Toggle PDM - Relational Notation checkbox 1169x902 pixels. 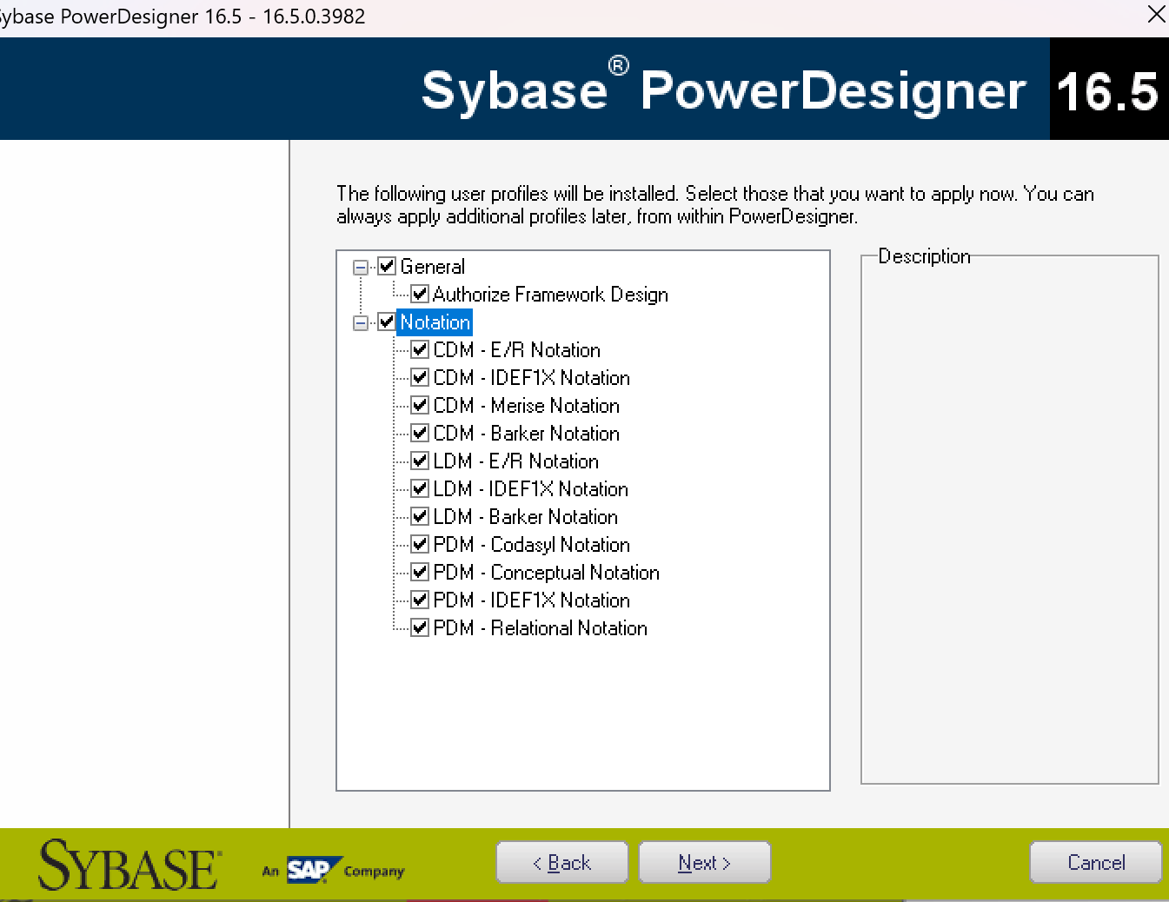point(420,627)
